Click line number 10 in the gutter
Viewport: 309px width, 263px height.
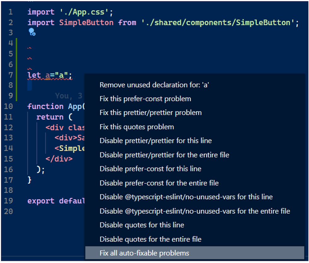tap(9, 106)
